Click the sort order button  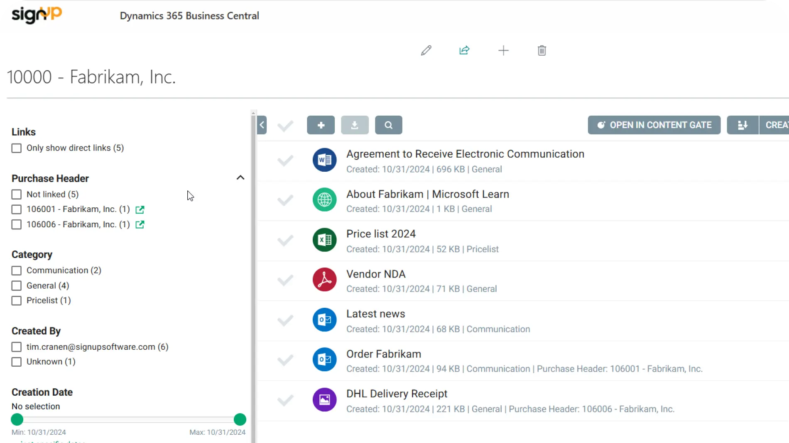[743, 125]
